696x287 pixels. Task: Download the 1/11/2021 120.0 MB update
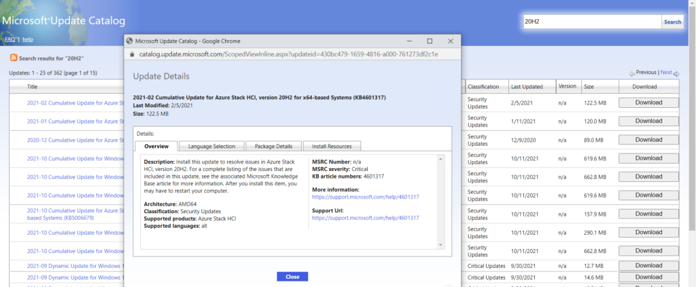648,121
